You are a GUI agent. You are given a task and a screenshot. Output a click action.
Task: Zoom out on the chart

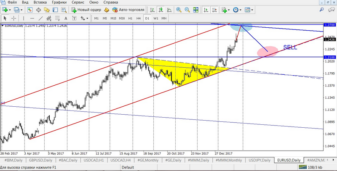click(187, 10)
